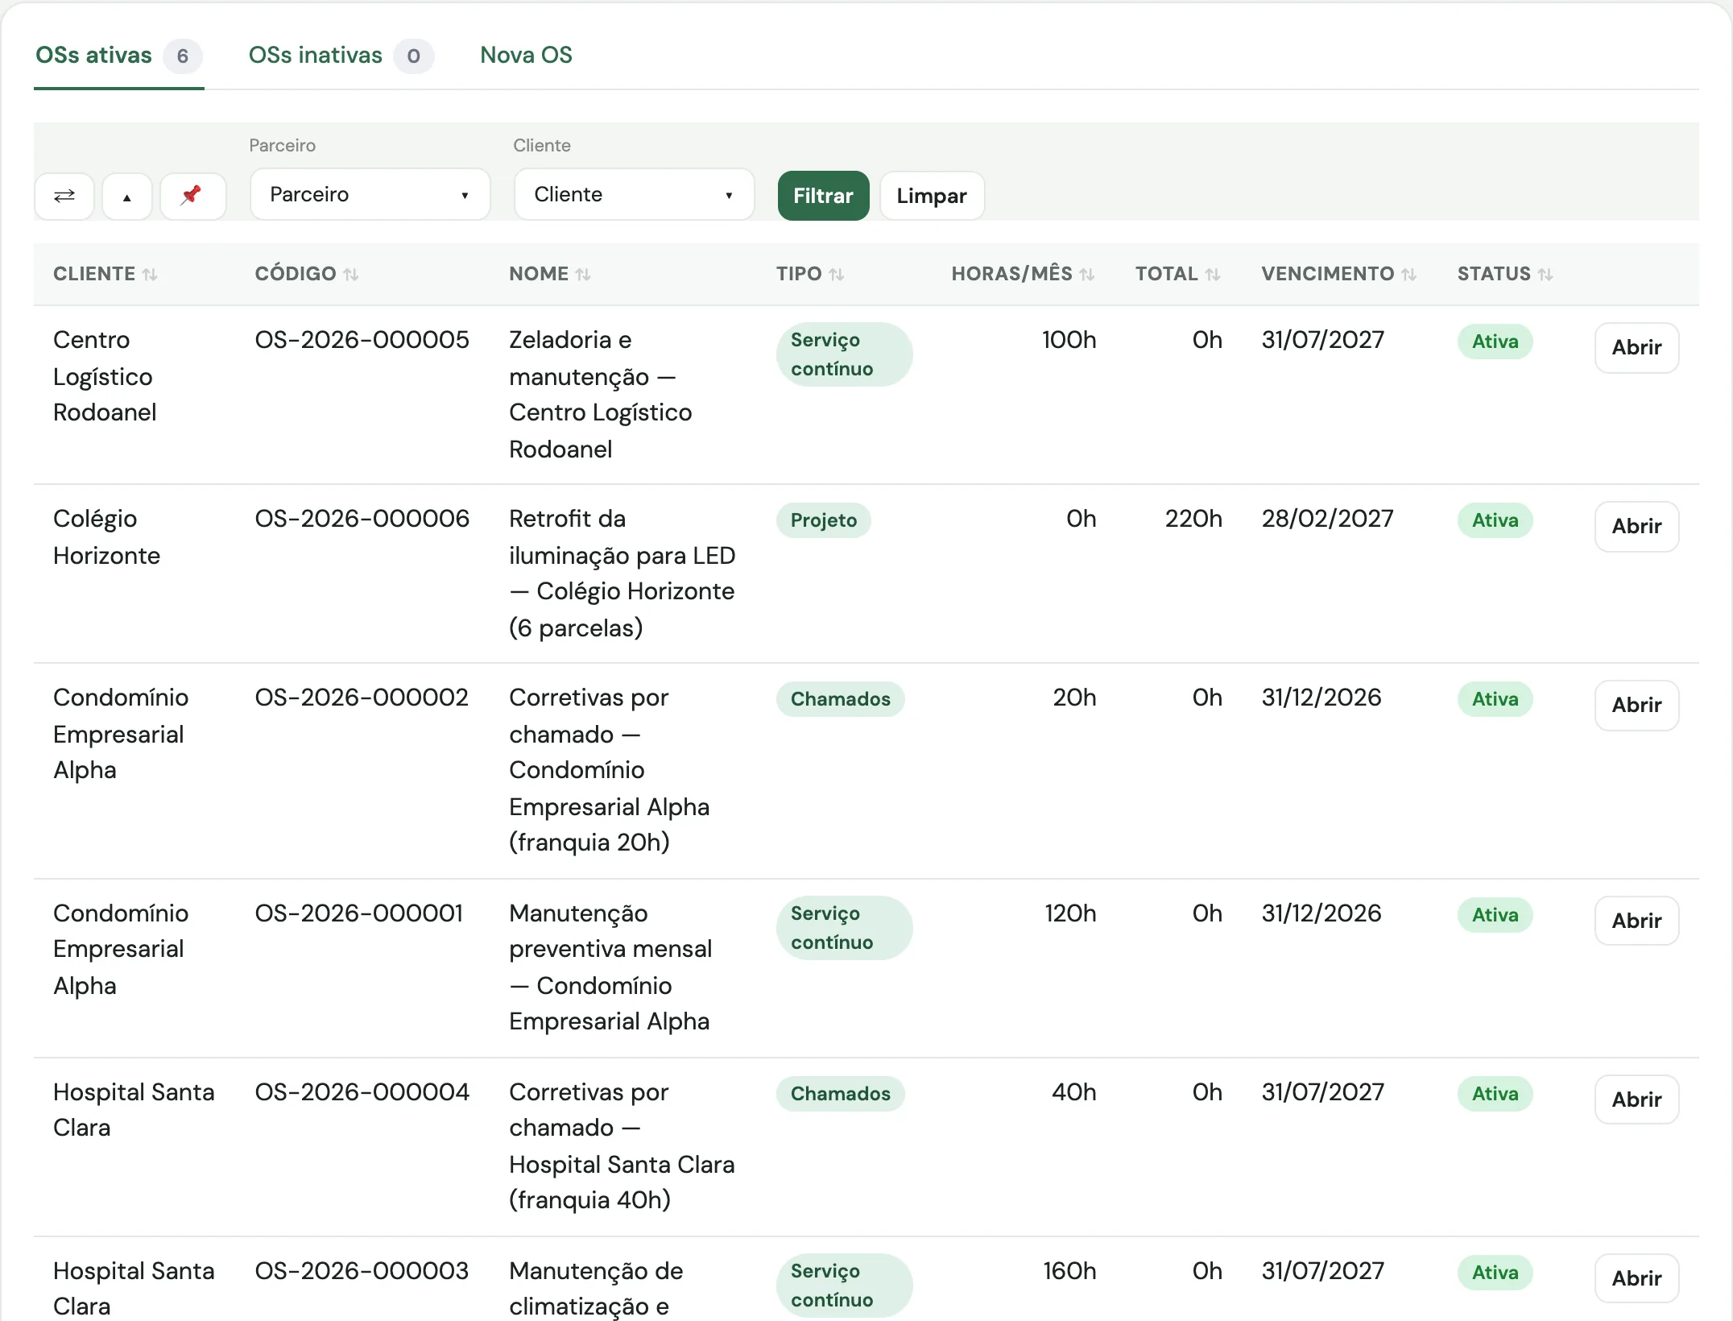Image resolution: width=1733 pixels, height=1321 pixels.
Task: Open the Nova OS tab
Action: point(526,56)
